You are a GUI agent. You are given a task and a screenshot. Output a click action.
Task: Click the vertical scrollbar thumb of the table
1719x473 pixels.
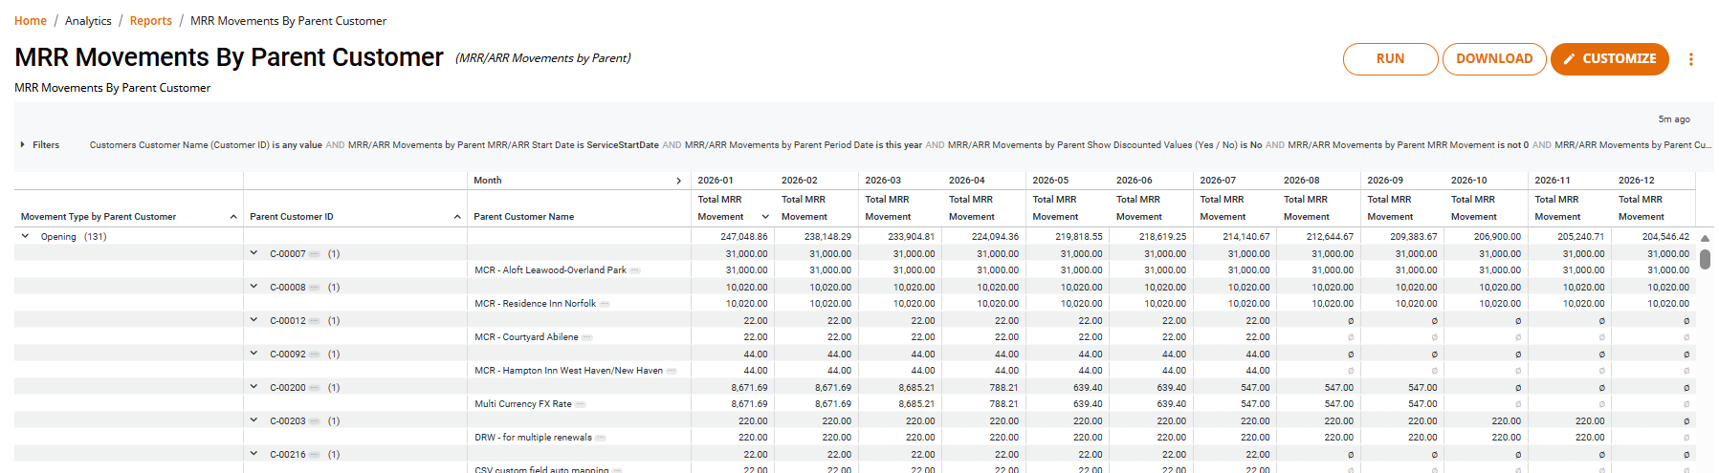tap(1705, 259)
